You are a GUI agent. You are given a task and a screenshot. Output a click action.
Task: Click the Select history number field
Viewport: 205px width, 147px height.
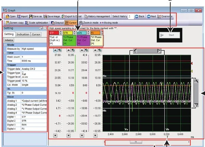point(131,16)
